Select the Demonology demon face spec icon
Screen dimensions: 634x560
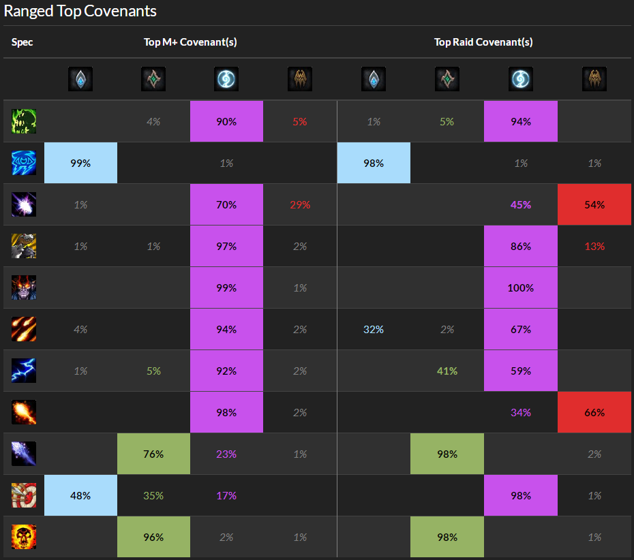(24, 287)
